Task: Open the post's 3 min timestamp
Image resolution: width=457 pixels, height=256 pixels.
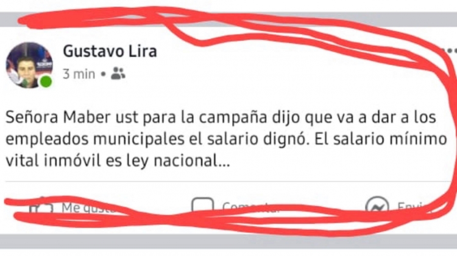Action: (x=79, y=74)
